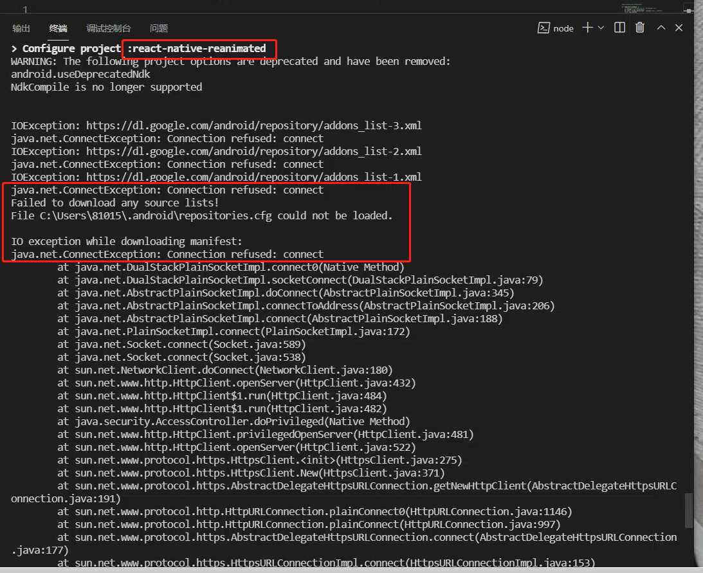Expand the new terminal launch profile dropdown
Viewport: 703px width, 573px height.
click(601, 28)
